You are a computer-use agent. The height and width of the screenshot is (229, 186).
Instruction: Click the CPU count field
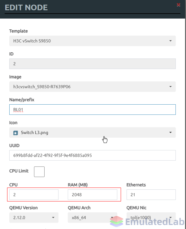tap(34, 195)
